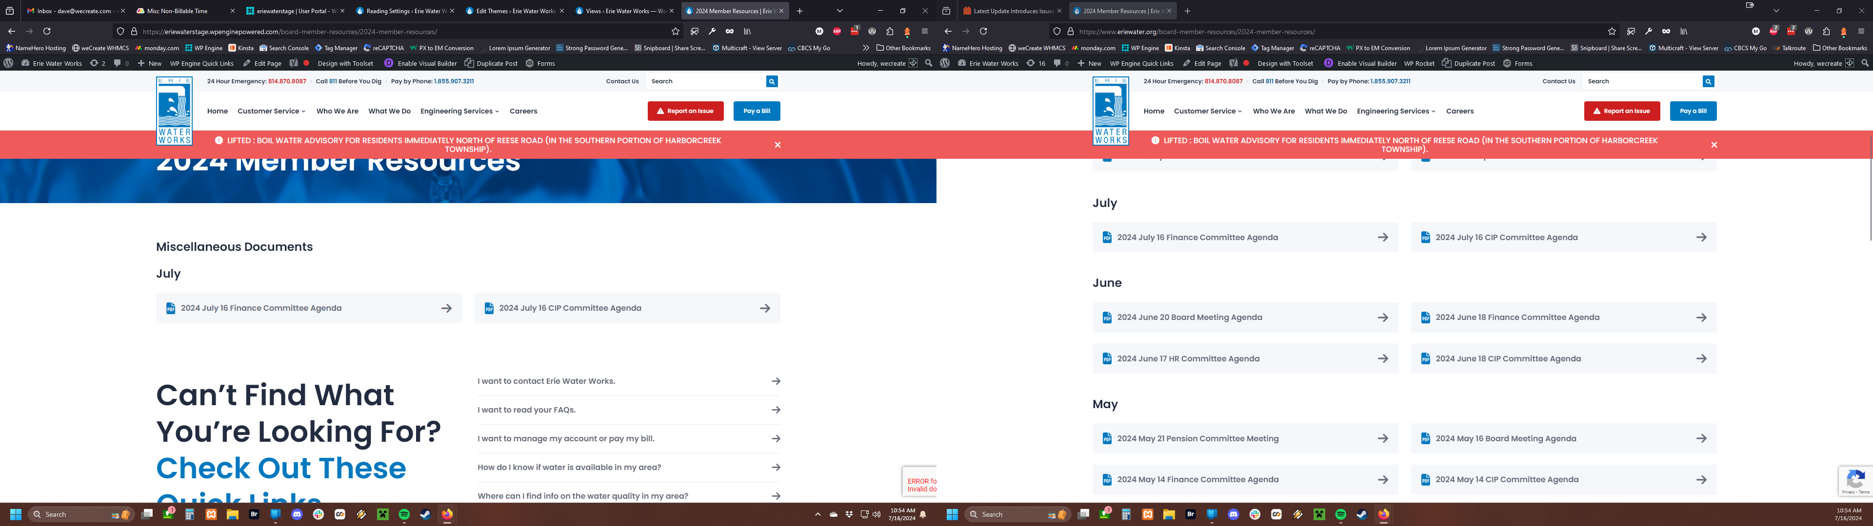Expand the Engineering Services menu in the eriewater.org window
Screen dimensions: 1873x526
coord(1396,111)
